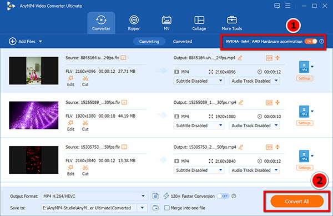Open Audio Track Disabled dropdown for 8845164 video
The width and height of the screenshot is (333, 216).
(254, 81)
